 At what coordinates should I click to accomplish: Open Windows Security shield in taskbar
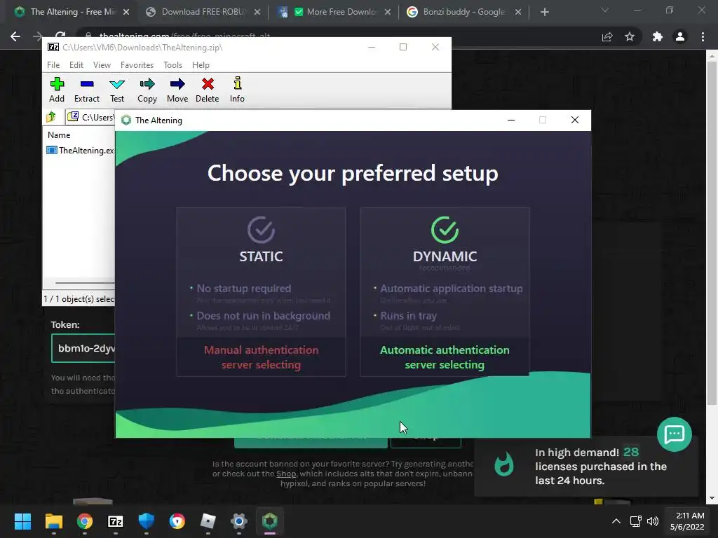[146, 521]
